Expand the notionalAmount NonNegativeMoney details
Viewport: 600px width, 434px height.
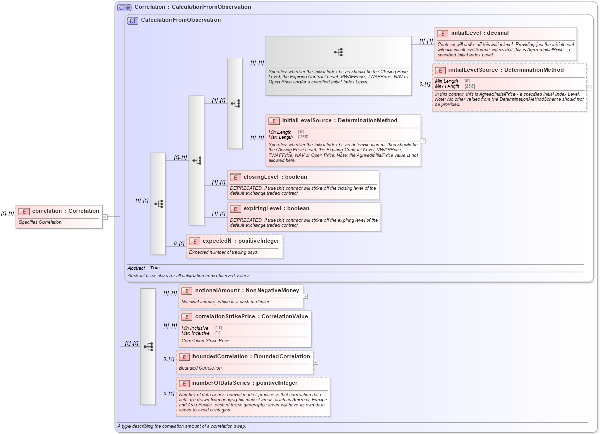[x=305, y=296]
